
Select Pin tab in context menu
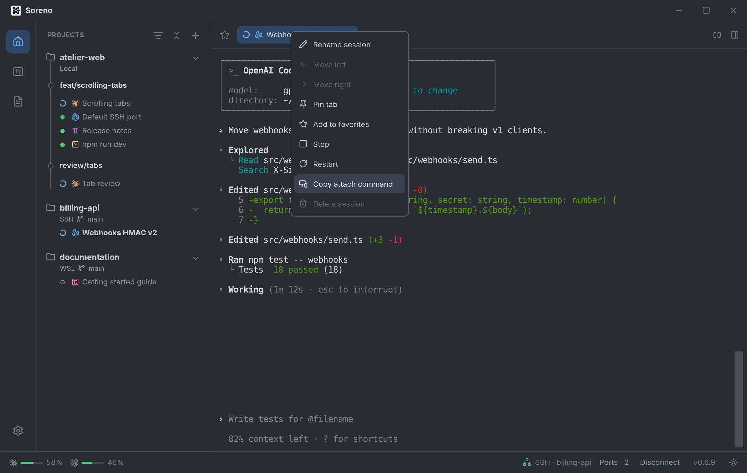[x=350, y=104]
